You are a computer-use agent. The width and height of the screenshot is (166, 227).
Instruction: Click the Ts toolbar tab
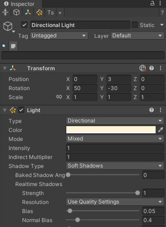(x=51, y=13)
